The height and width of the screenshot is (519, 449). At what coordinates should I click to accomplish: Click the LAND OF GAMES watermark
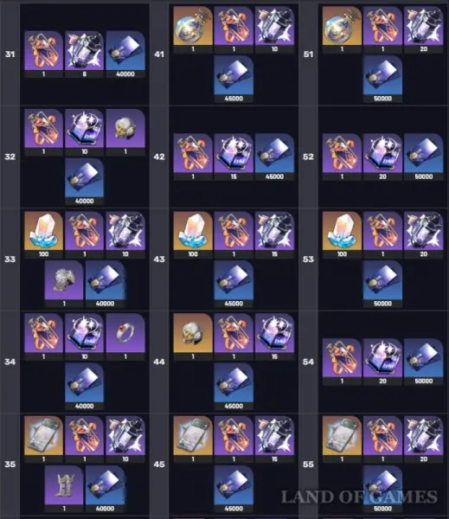click(359, 497)
